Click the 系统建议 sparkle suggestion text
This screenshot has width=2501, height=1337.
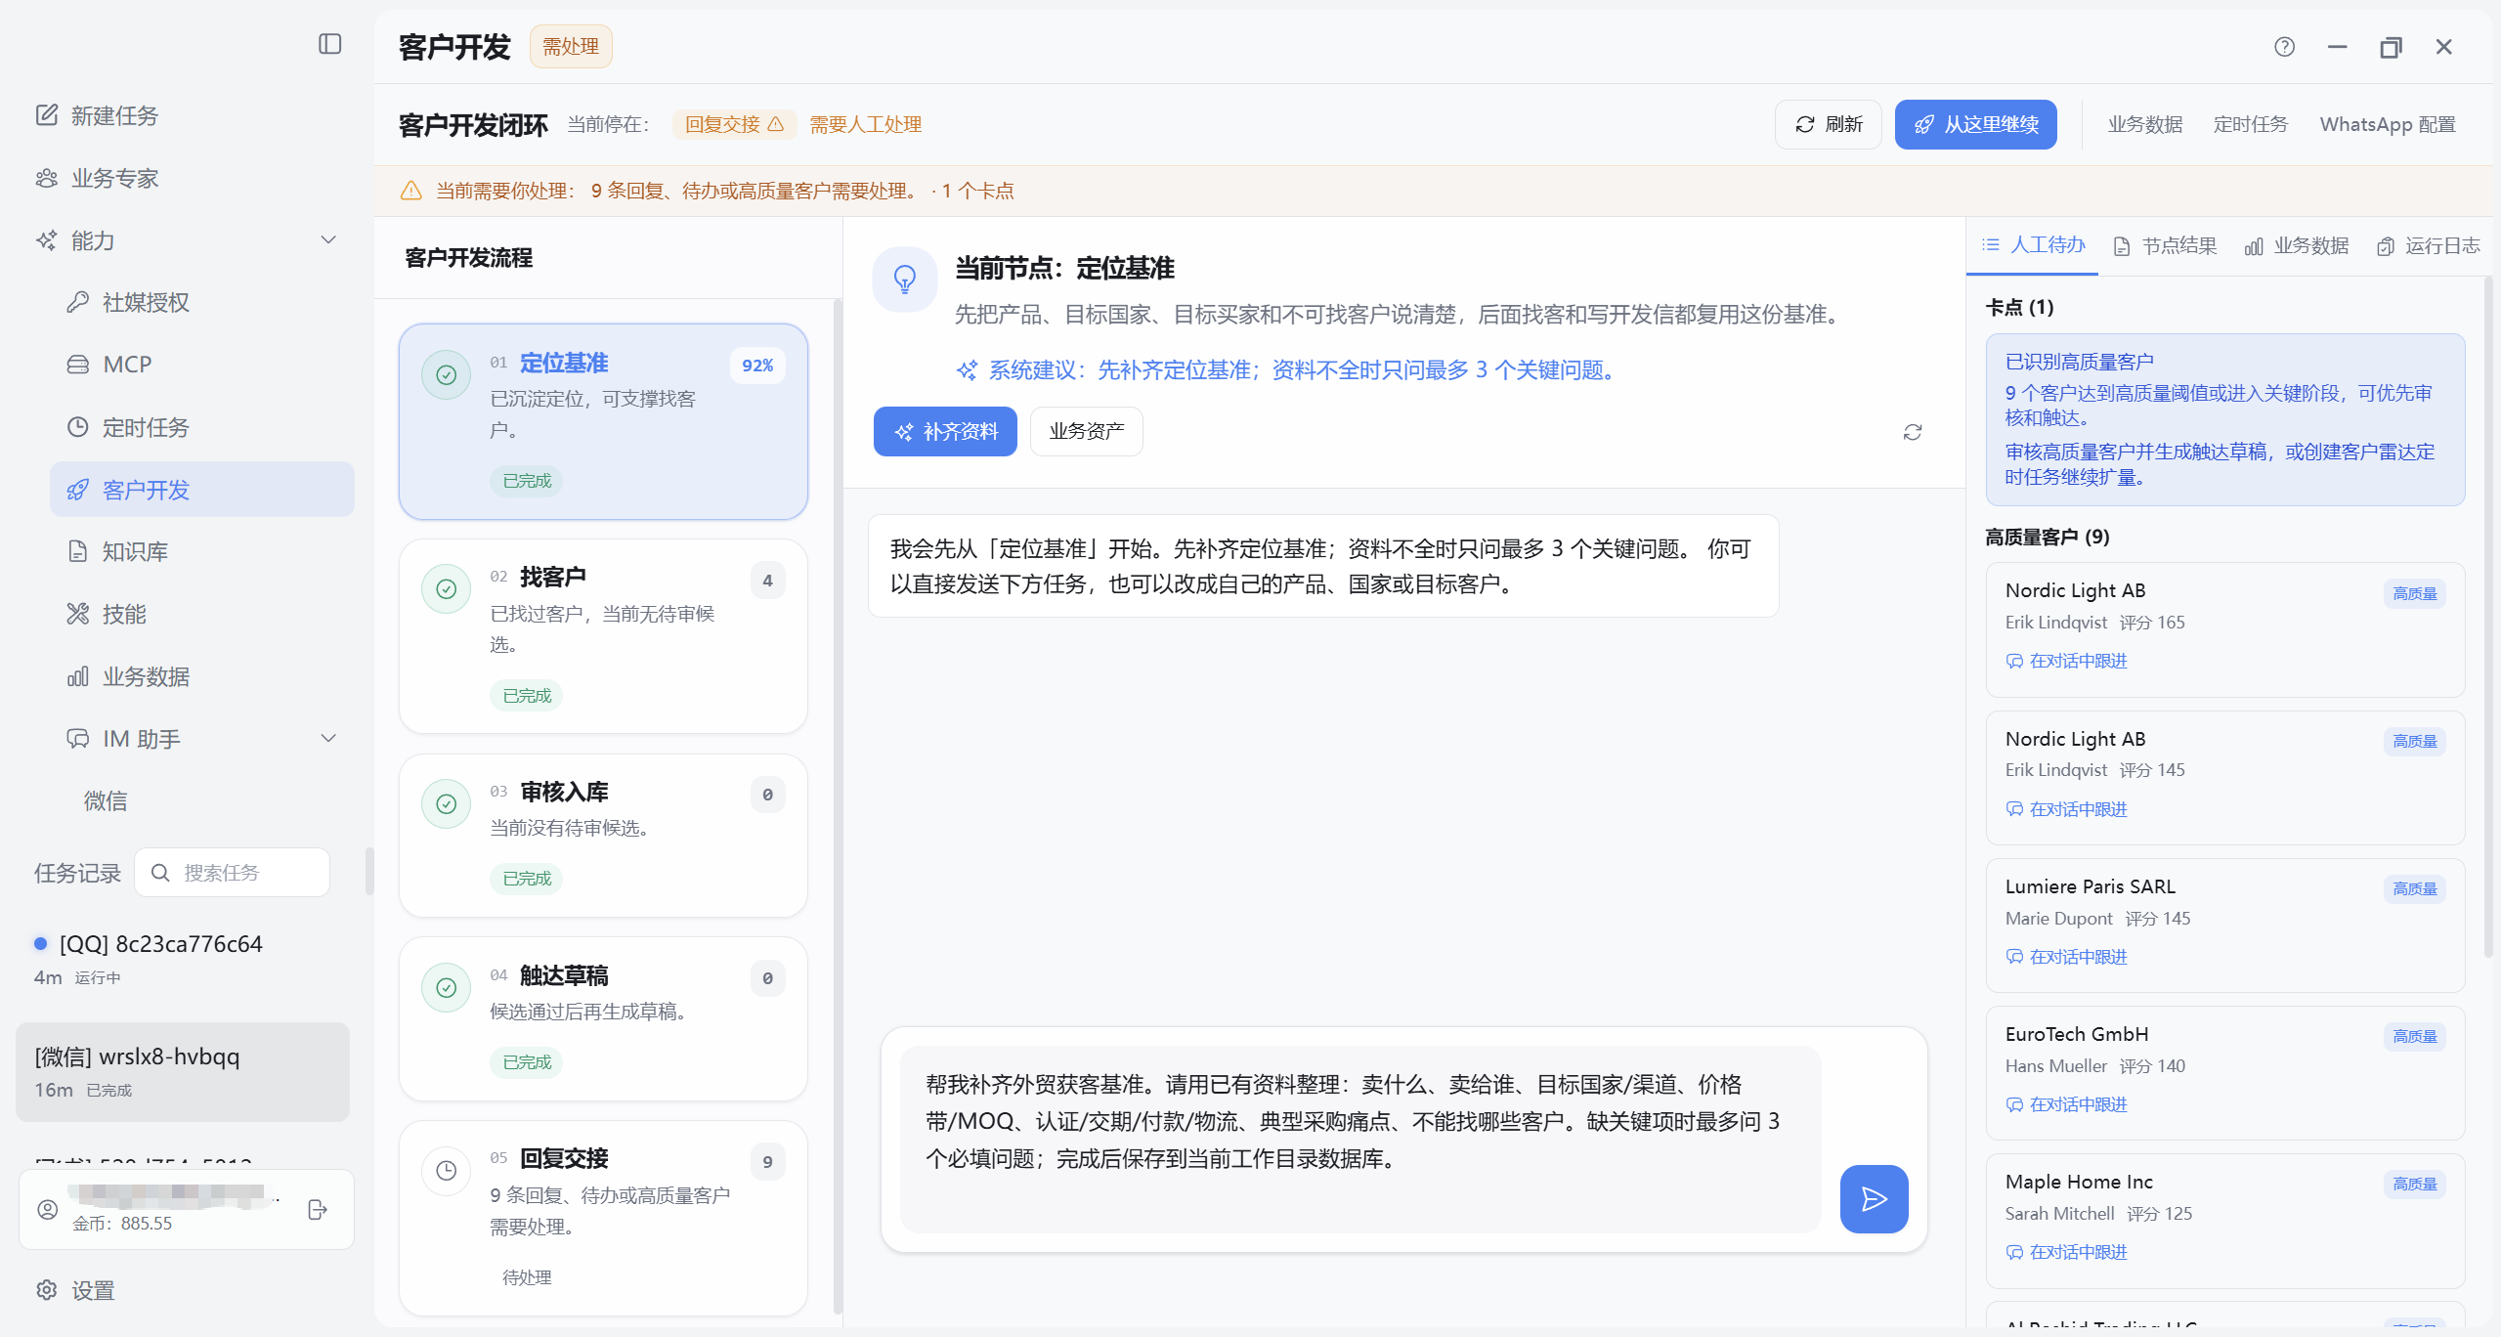pyautogui.click(x=1287, y=369)
